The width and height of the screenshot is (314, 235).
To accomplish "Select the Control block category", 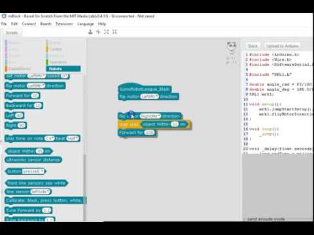I will tap(56, 49).
